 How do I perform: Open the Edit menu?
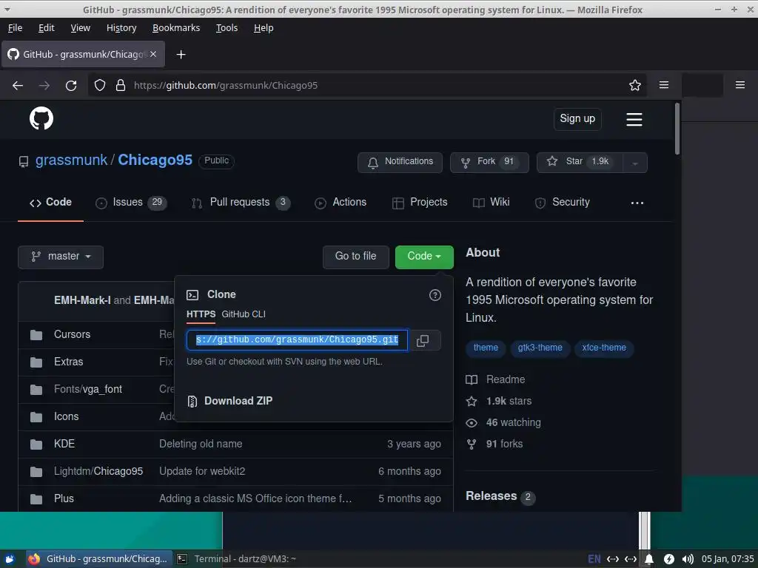[47, 28]
